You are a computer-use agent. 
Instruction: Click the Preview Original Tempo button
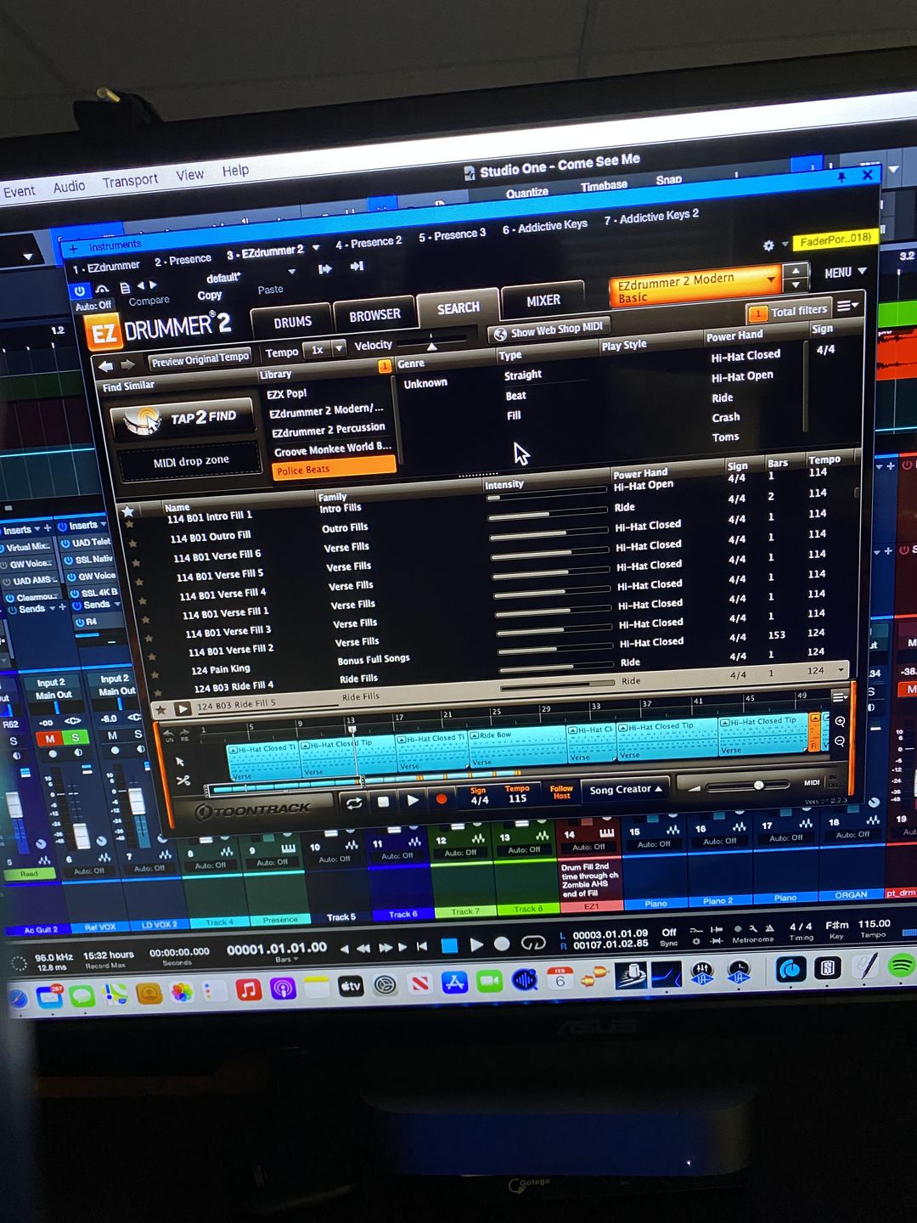click(200, 359)
